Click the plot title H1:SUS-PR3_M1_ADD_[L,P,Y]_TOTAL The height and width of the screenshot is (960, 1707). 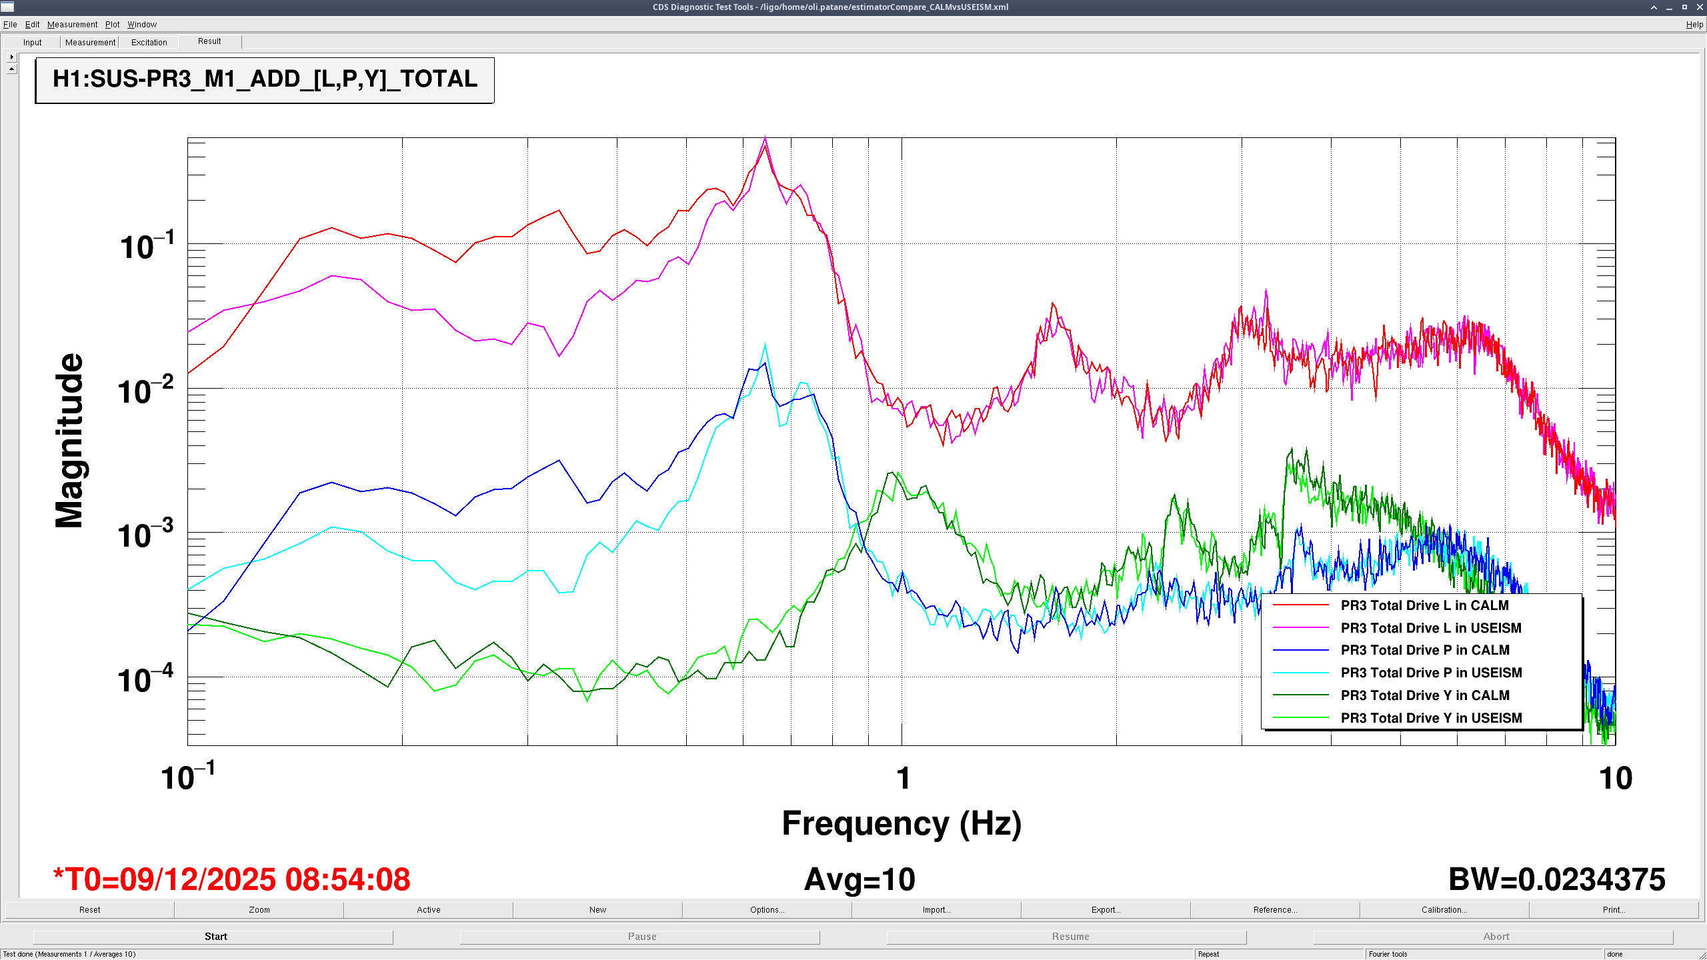coord(265,80)
